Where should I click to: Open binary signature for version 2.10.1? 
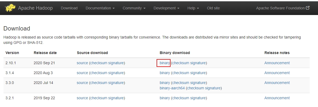pyautogui.click(x=198, y=63)
